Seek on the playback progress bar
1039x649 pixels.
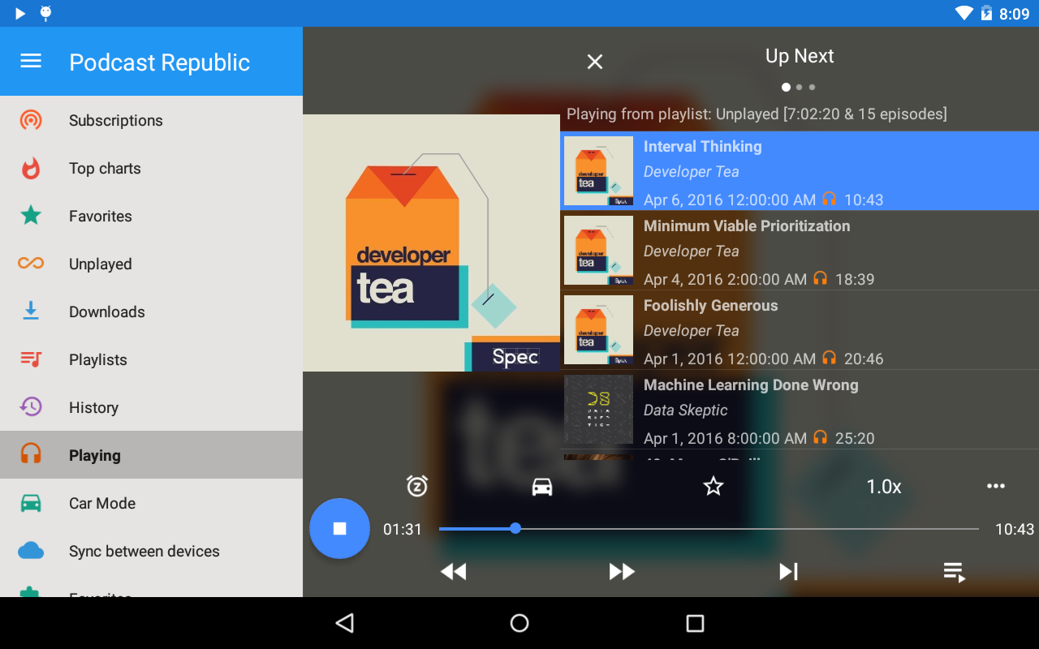709,529
